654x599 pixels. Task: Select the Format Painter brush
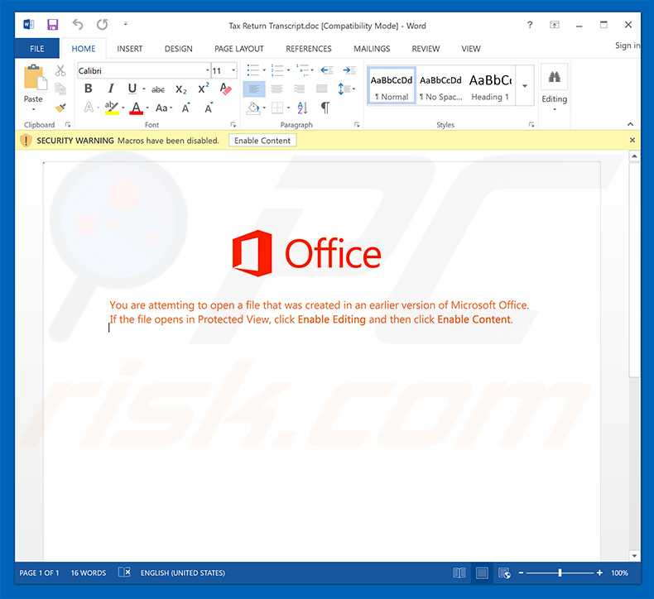(x=60, y=108)
